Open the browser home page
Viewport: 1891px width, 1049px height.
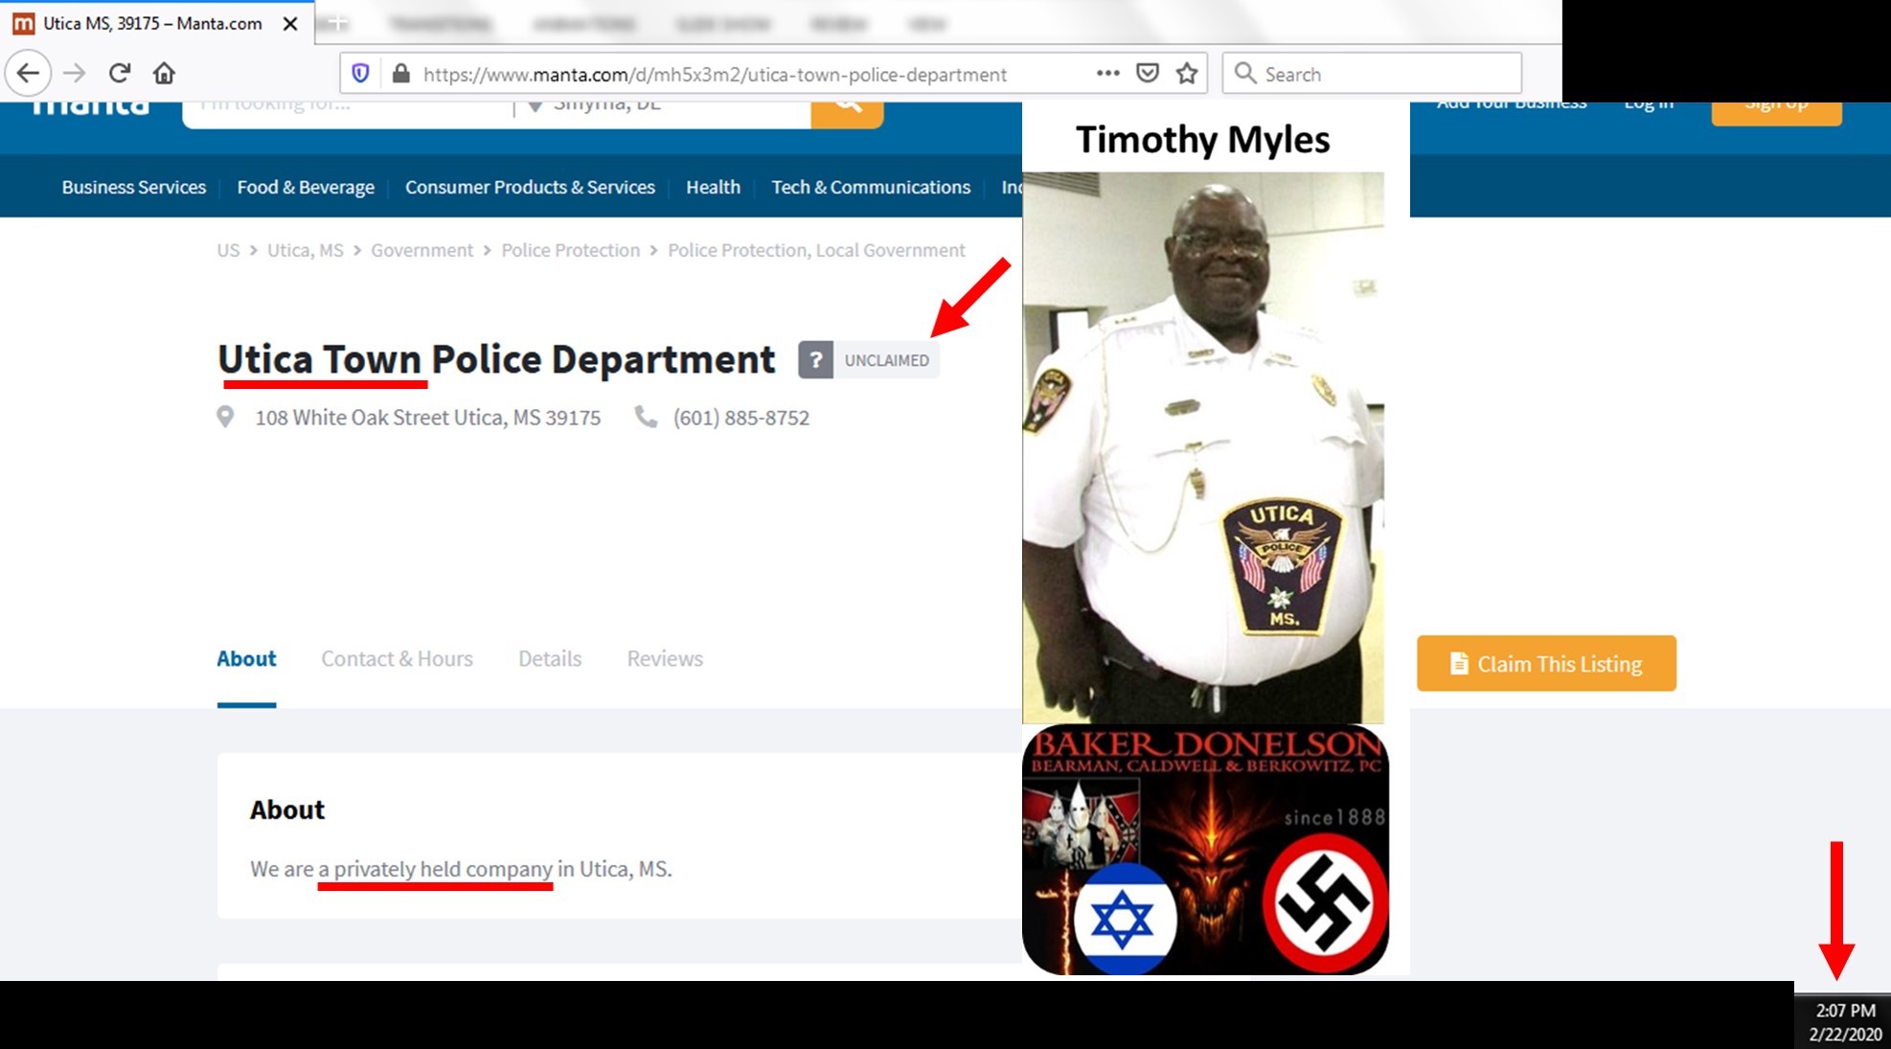point(164,73)
